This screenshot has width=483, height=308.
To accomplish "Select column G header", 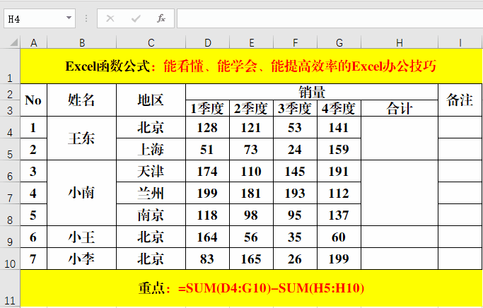I will point(339,42).
